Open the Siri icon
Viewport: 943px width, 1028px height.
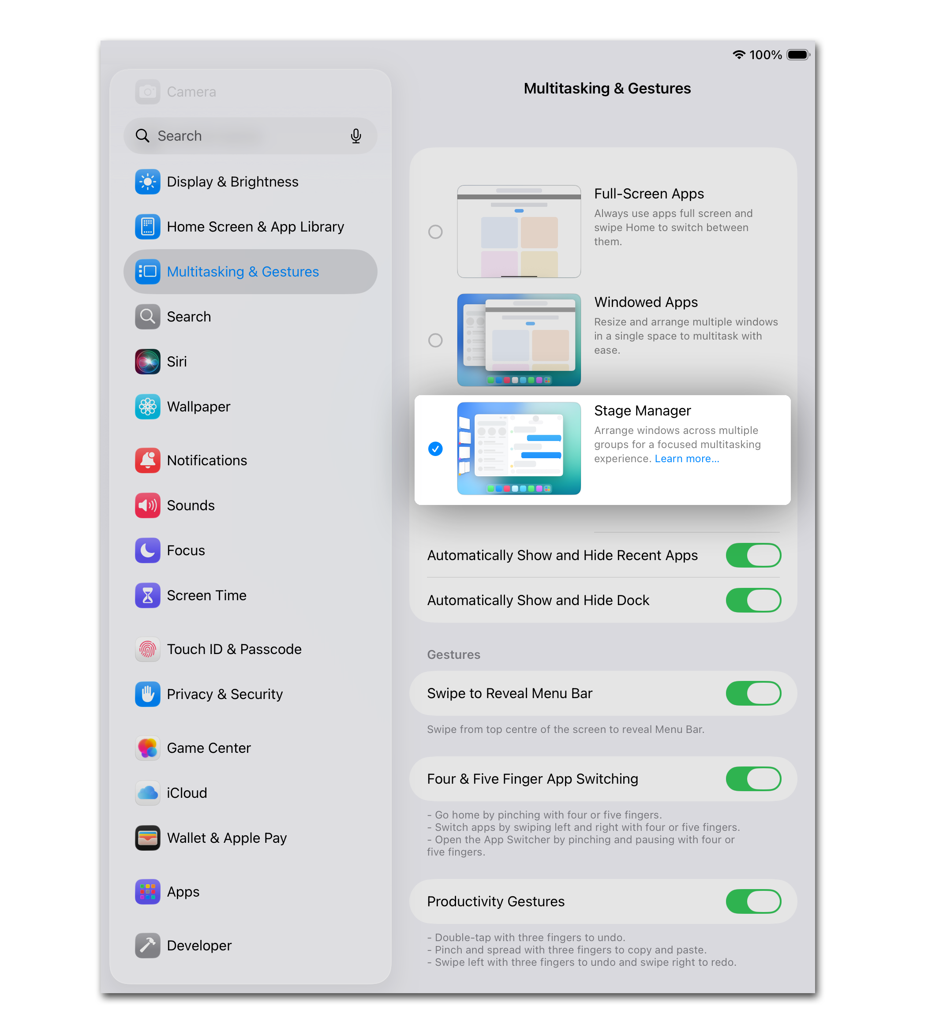(147, 361)
